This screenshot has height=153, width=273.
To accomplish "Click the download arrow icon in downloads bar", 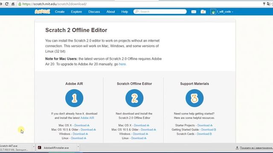I will 237,147.
